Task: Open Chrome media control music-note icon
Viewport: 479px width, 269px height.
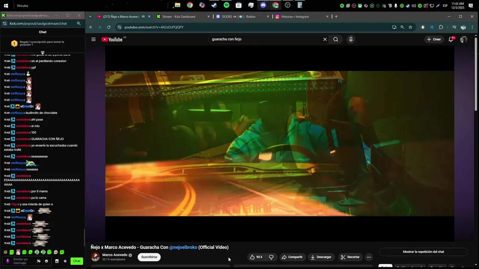Action: (x=454, y=27)
